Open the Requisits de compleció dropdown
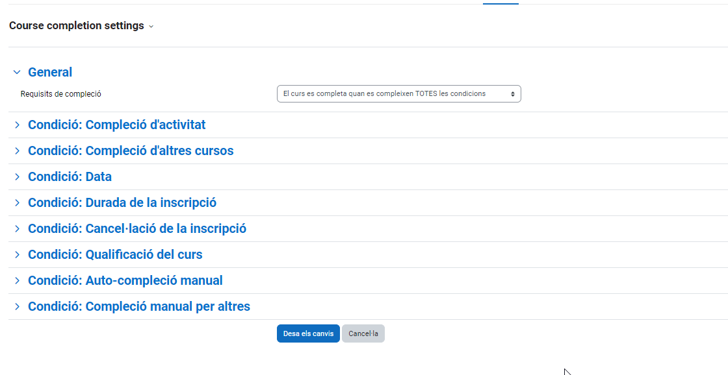 coord(398,94)
